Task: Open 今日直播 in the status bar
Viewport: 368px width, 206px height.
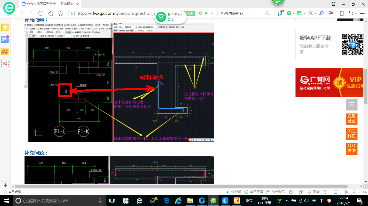Action: pos(254,192)
